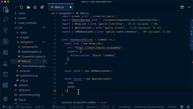The image size is (193, 109).
Task: Open AppNavigator.js file
Action: point(32,52)
